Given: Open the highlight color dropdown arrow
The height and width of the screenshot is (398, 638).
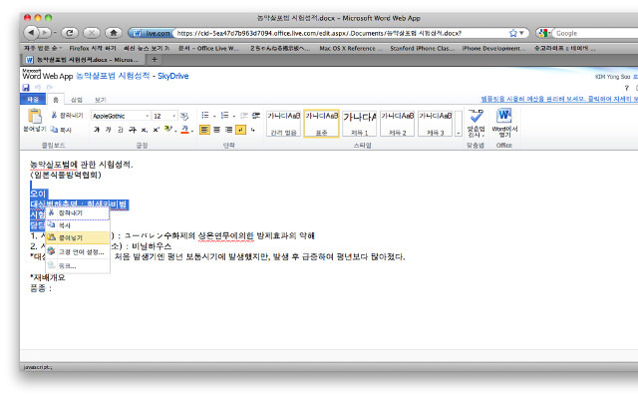Looking at the screenshot, I should coord(175,131).
